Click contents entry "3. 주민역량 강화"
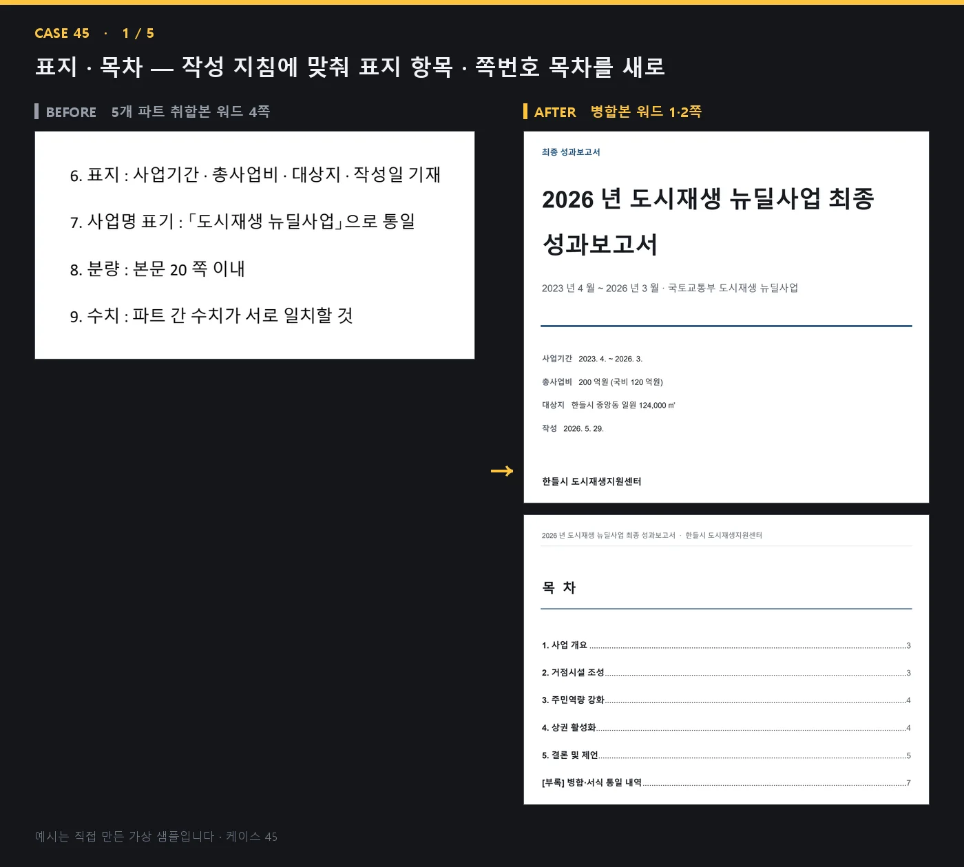 click(x=726, y=700)
